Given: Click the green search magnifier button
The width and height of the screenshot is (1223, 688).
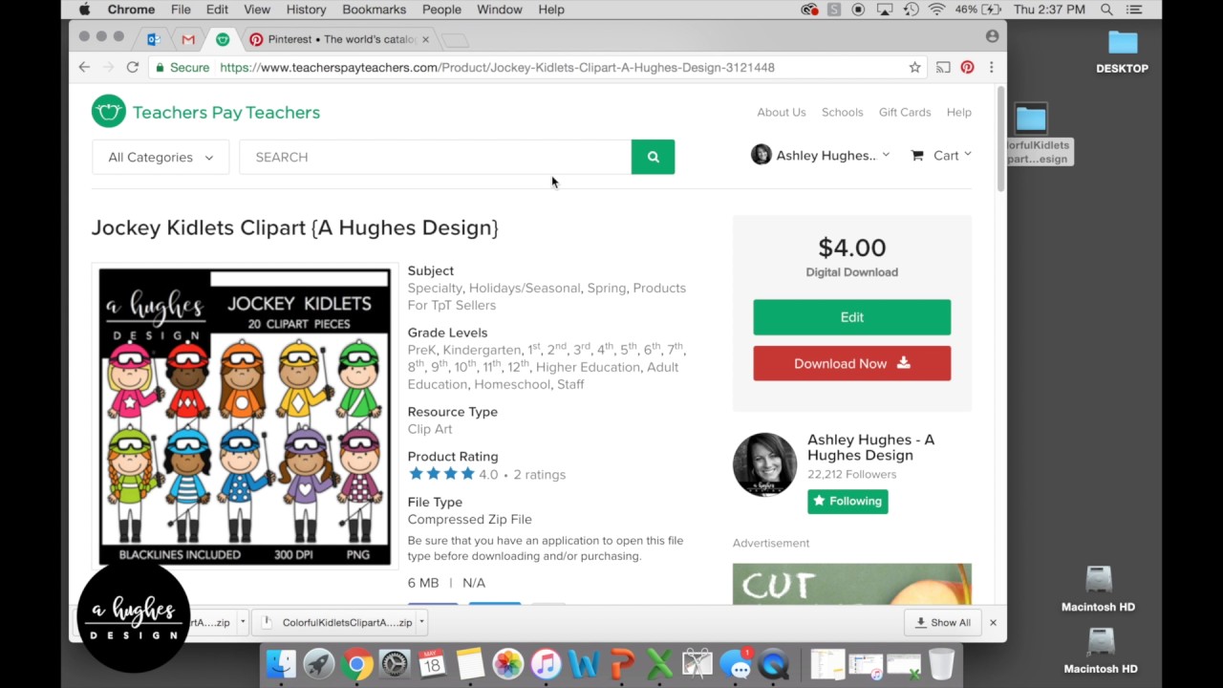Looking at the screenshot, I should (x=653, y=157).
